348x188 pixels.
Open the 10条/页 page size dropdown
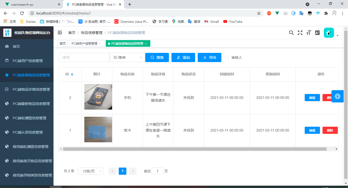point(91,171)
